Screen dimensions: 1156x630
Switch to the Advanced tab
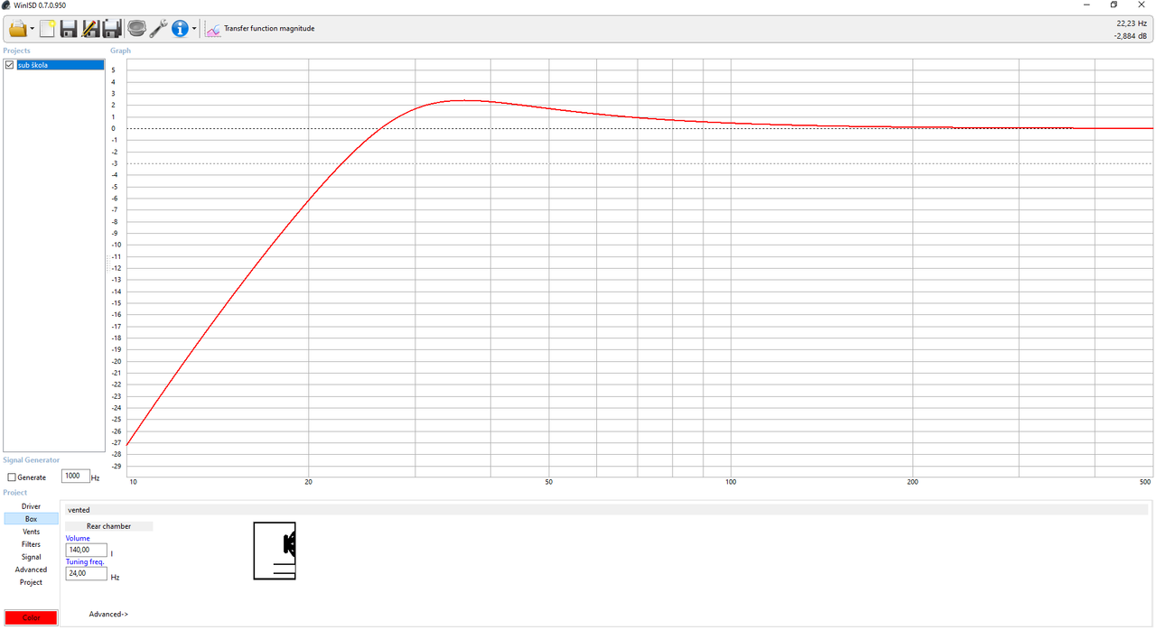[x=31, y=570]
